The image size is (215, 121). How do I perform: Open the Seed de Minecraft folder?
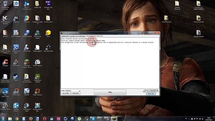pyautogui.click(x=177, y=5)
